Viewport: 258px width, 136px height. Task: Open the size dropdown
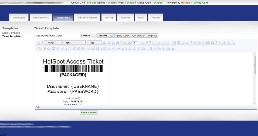point(94,43)
